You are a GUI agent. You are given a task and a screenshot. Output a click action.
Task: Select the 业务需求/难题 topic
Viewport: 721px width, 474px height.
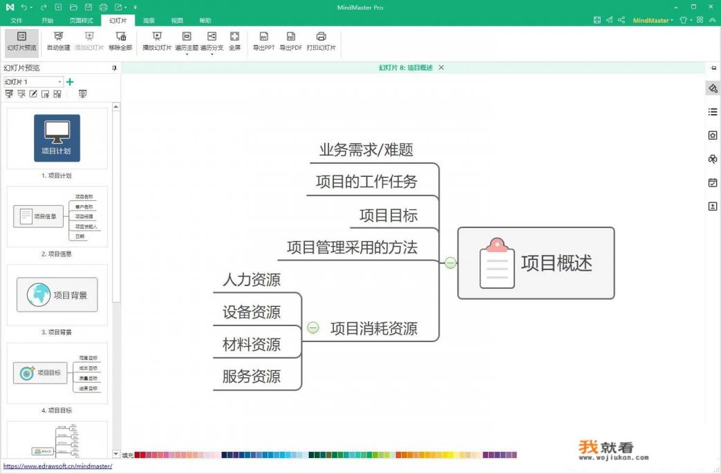click(366, 150)
